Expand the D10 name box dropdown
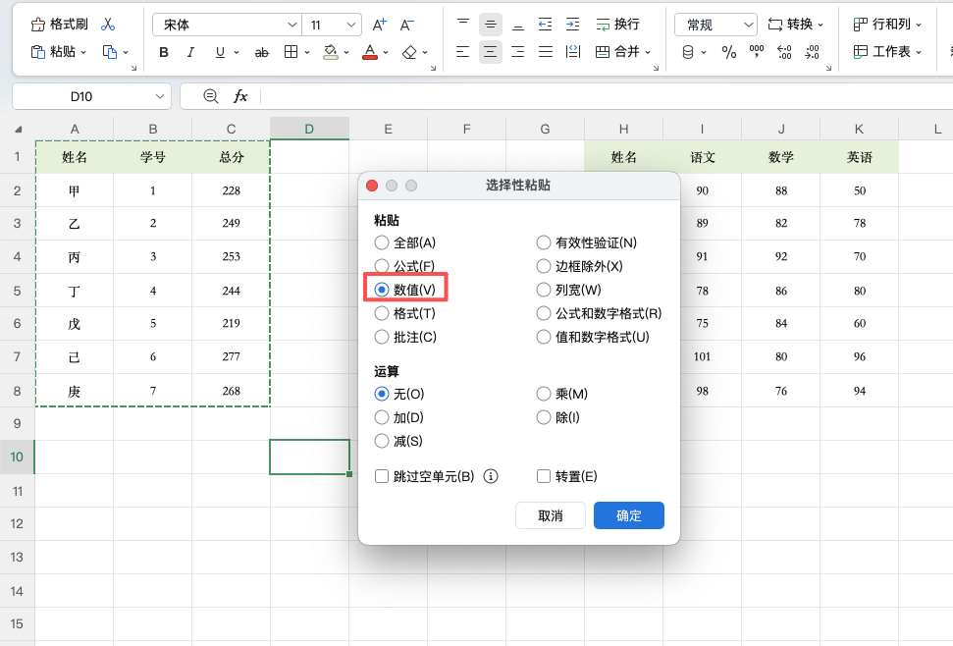The image size is (953, 646). (159, 96)
